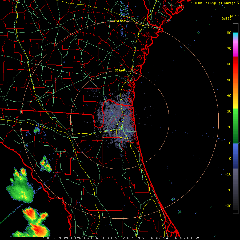Click the -10 dBZ scale value

click(x=228, y=174)
